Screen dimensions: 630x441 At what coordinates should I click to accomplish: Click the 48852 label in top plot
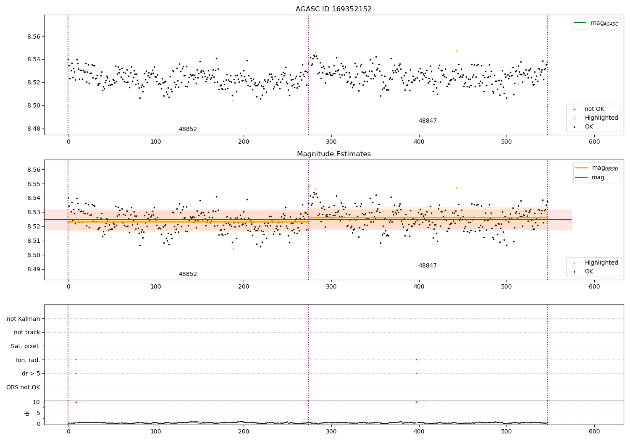[x=188, y=129]
